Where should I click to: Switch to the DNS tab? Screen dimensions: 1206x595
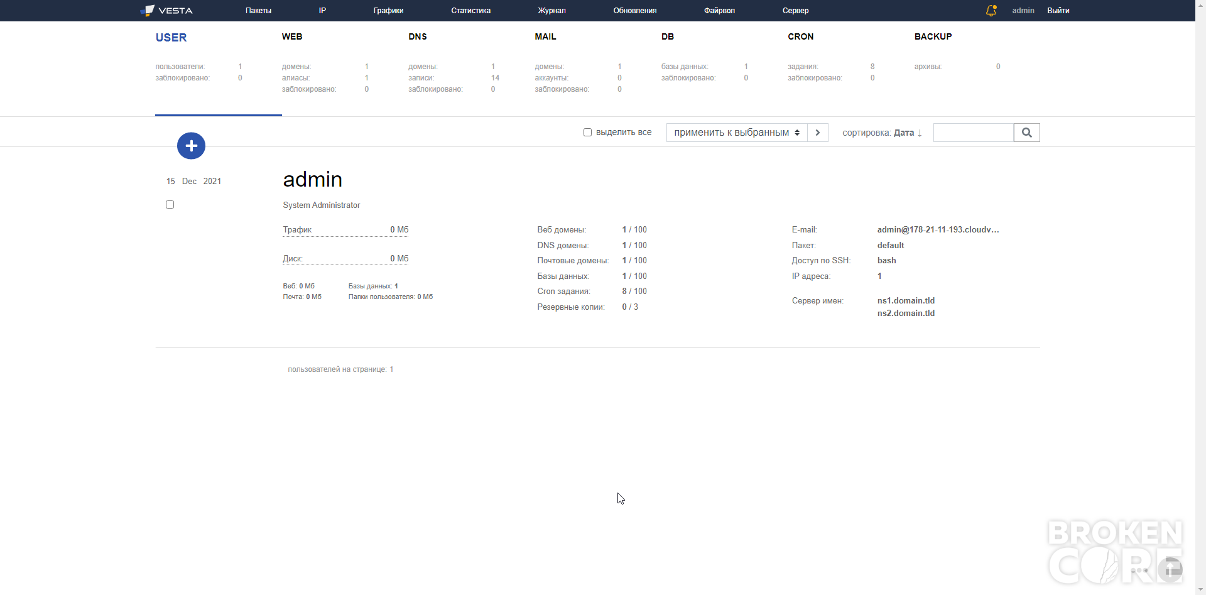tap(418, 36)
